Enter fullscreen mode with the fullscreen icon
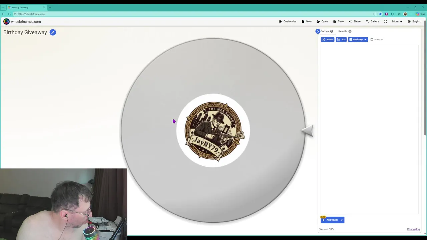This screenshot has width=427, height=240. [385, 21]
